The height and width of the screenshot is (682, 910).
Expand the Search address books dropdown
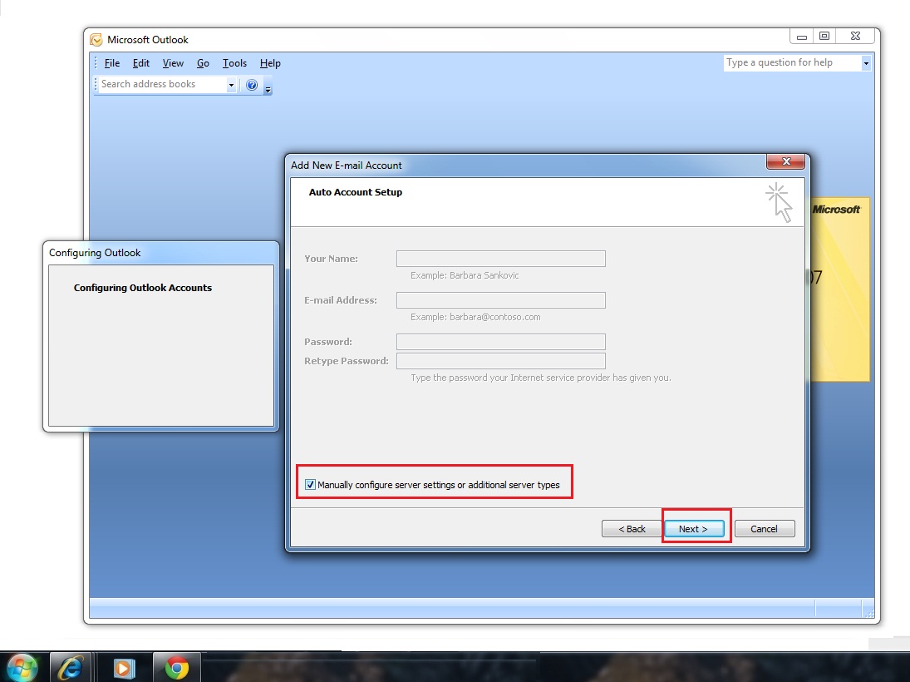pyautogui.click(x=231, y=85)
